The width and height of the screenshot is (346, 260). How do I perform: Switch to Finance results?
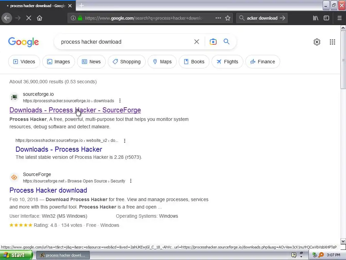click(x=263, y=62)
